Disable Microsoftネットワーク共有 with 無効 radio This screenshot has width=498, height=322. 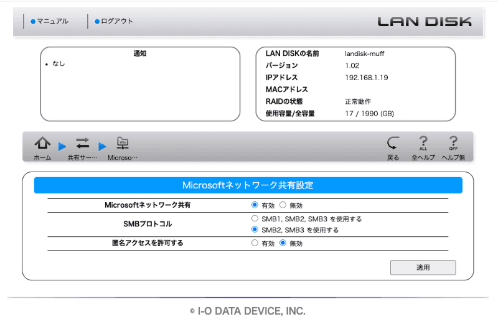(x=283, y=205)
